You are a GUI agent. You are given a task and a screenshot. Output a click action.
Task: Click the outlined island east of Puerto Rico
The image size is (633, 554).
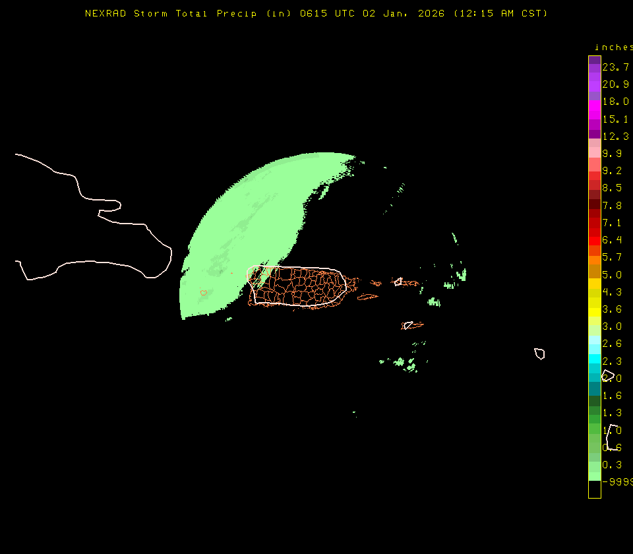[x=399, y=281]
